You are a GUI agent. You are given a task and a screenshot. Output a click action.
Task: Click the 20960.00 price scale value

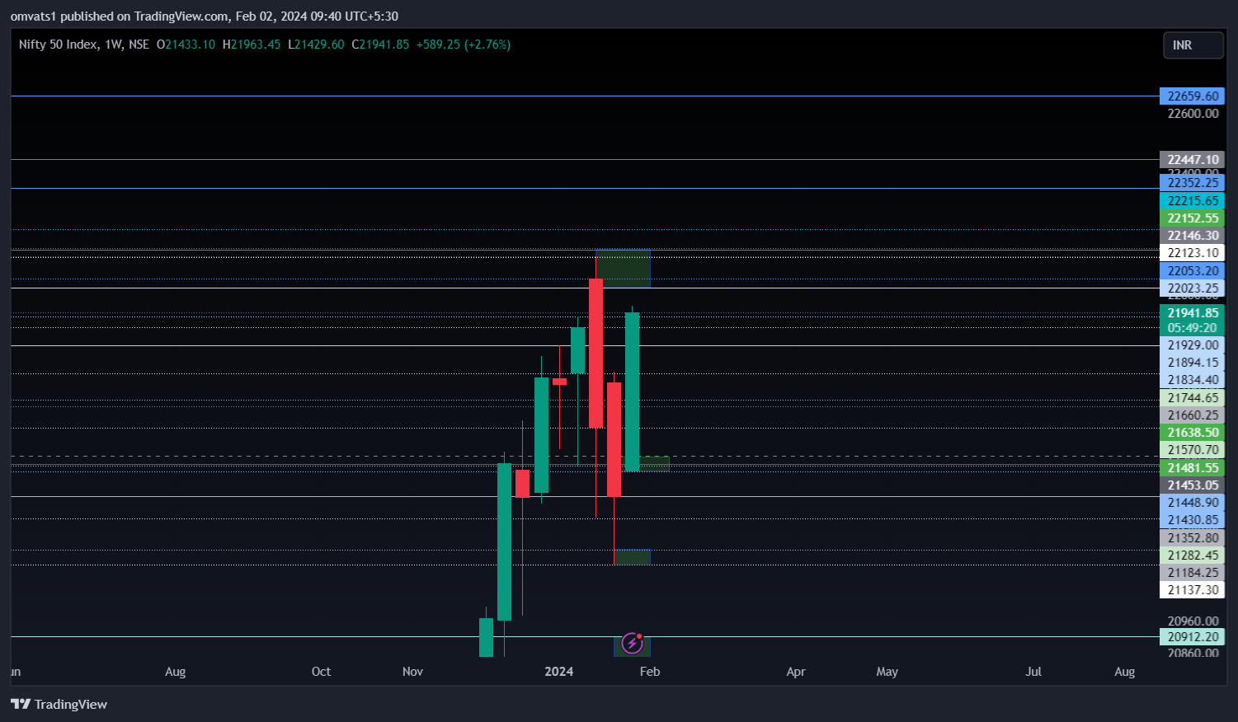[1193, 621]
